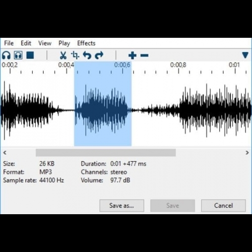Screen dimensions: 252x252
Task: Click the 0:00,8 timeline marker
Action: click(178, 65)
